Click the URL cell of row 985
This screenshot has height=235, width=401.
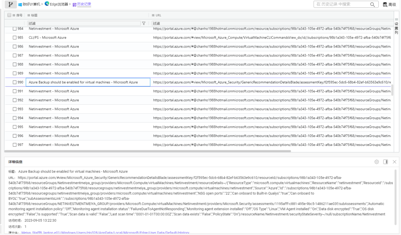tap(272, 37)
